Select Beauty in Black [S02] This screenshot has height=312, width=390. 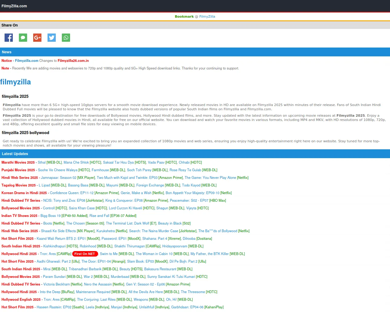click(x=174, y=223)
